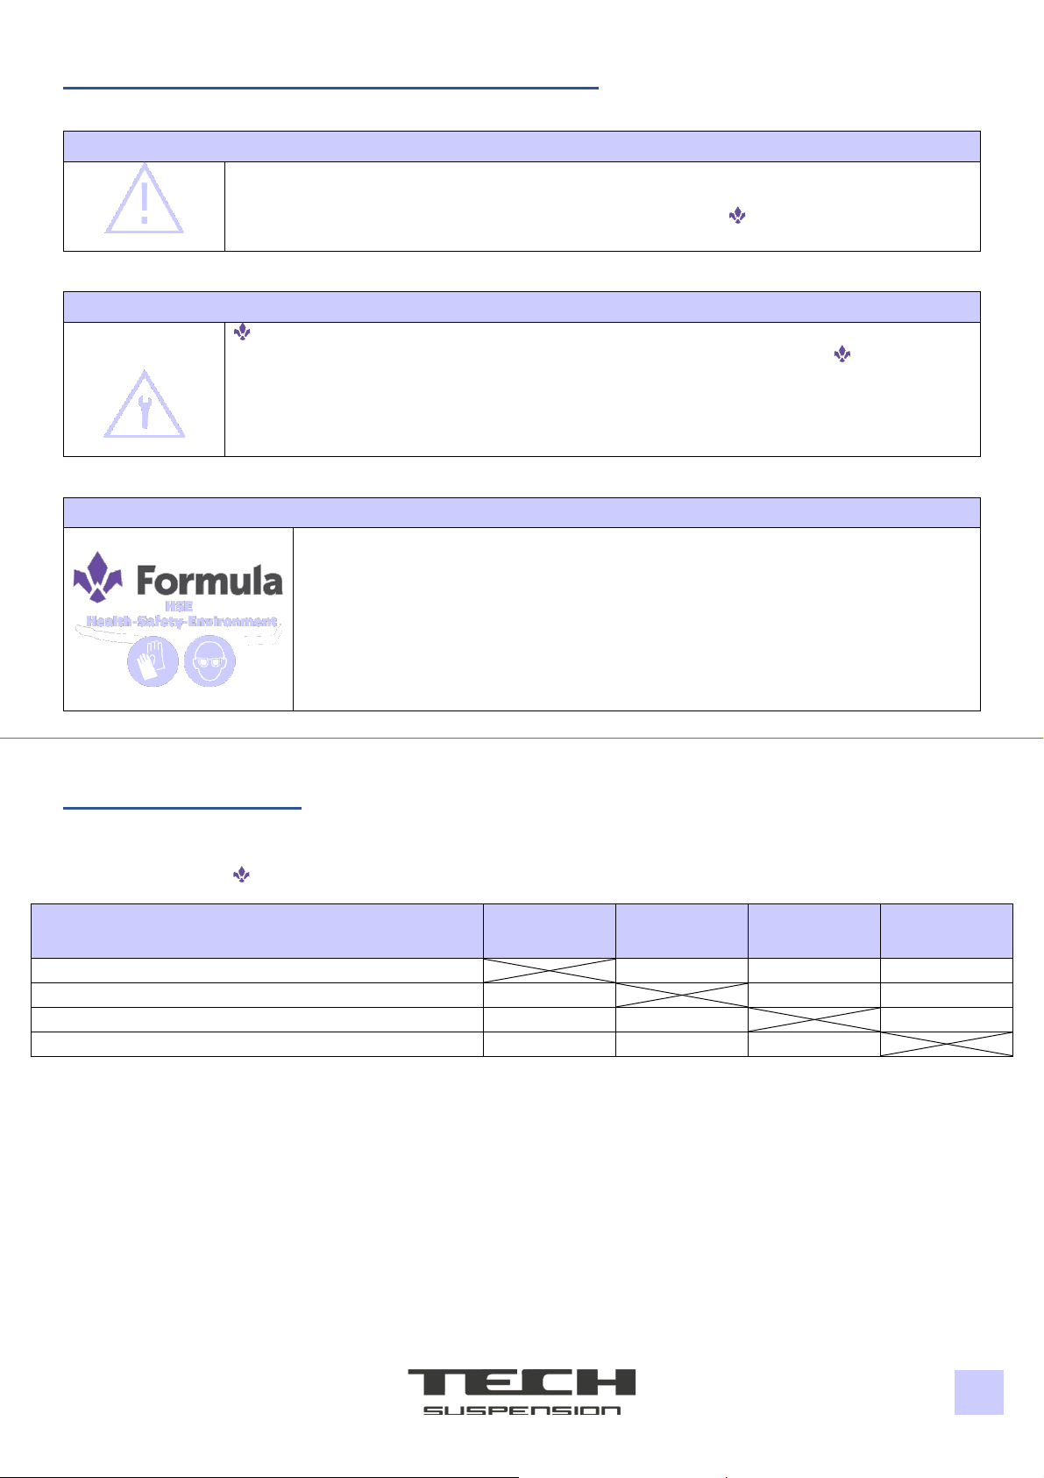Click the header bar above the Formula logo
Viewport: 1044px width, 1478px height.
click(522, 512)
